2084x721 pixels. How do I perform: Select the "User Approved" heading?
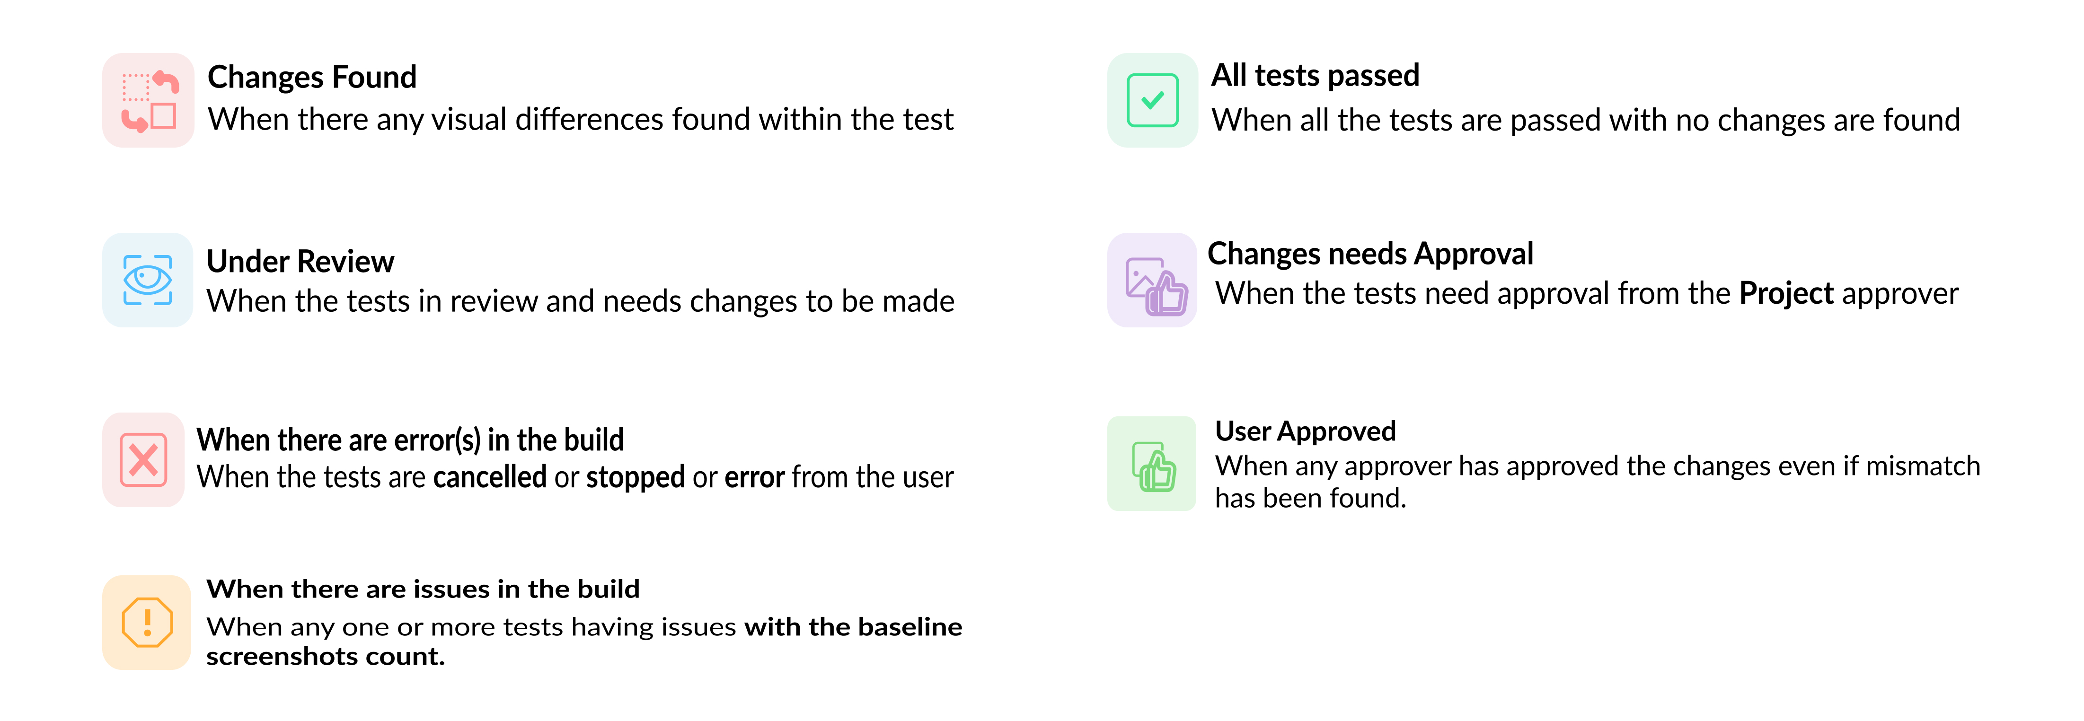[x=1305, y=431]
